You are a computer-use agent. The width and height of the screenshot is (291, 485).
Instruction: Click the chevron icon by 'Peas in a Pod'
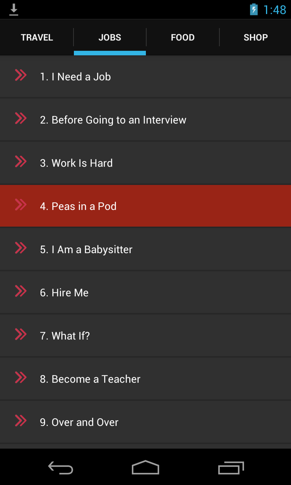[20, 205]
